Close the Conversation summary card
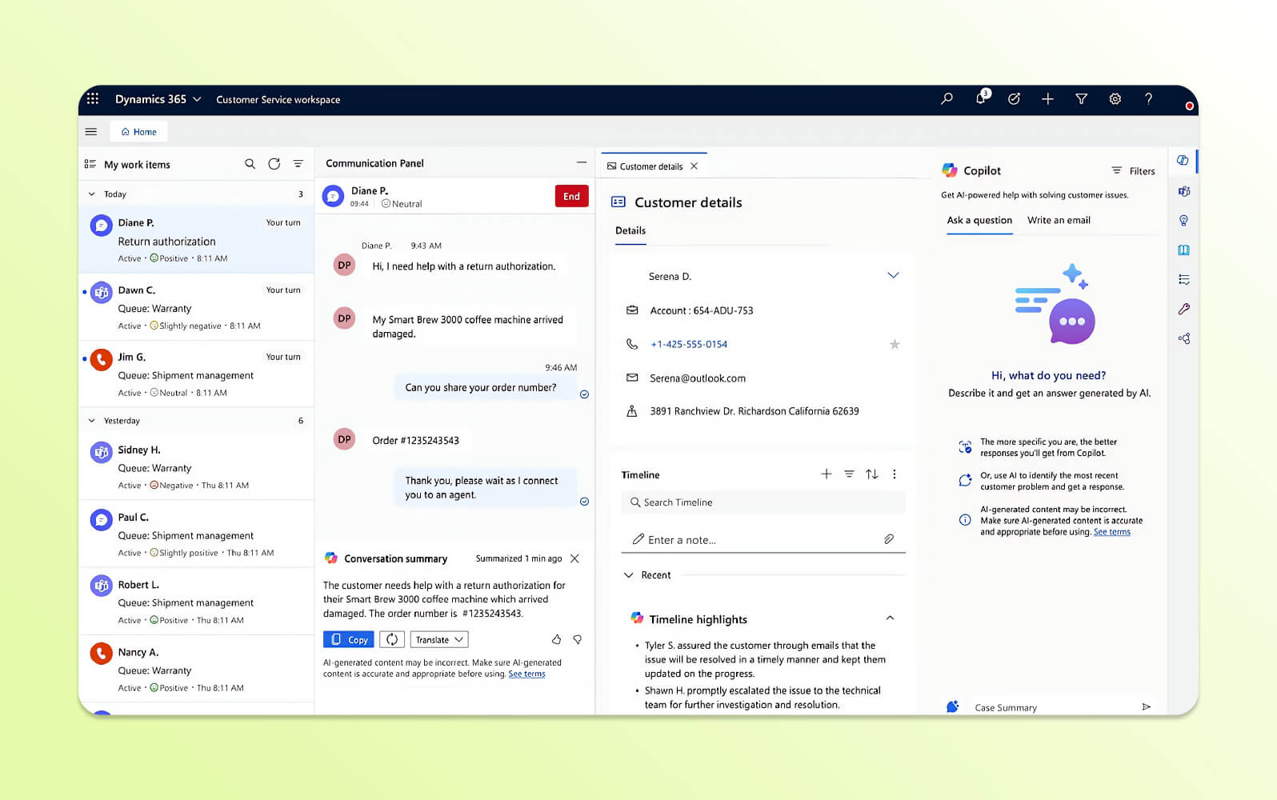1277x800 pixels. (x=574, y=558)
